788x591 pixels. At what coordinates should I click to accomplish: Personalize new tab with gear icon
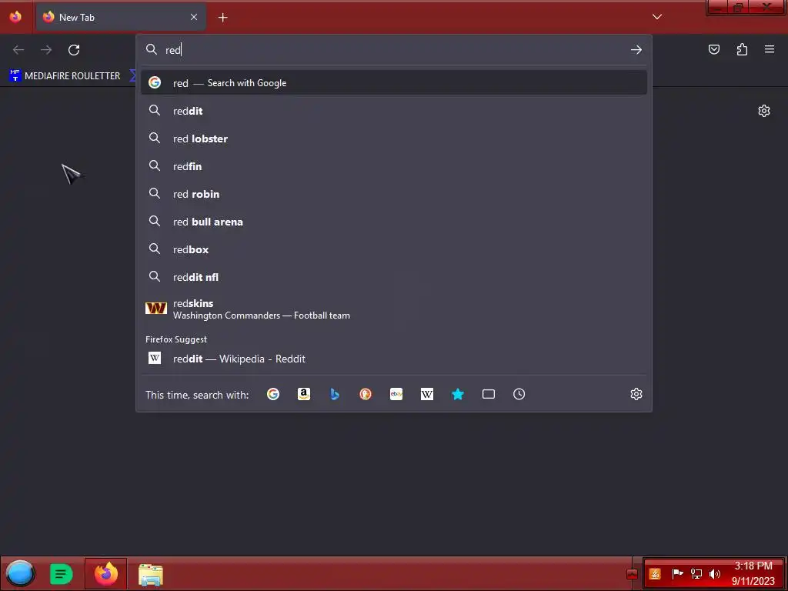click(x=764, y=111)
